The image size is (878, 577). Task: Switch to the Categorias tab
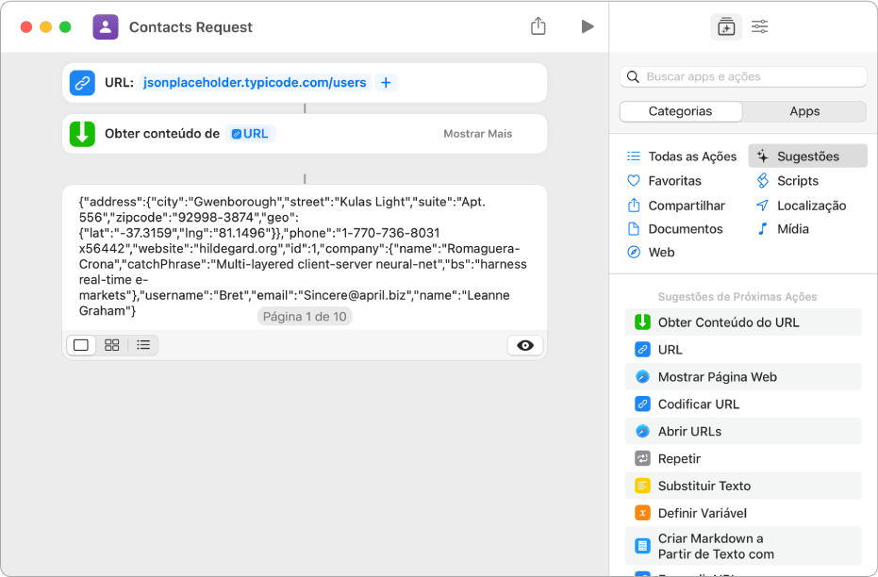[680, 111]
